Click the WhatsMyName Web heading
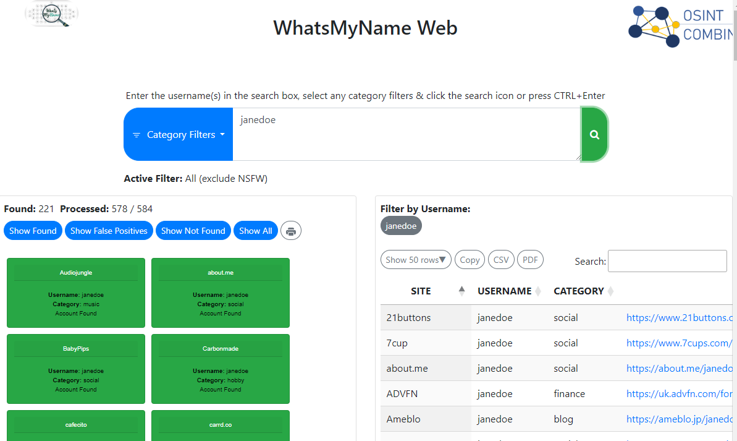The height and width of the screenshot is (441, 737). point(365,28)
